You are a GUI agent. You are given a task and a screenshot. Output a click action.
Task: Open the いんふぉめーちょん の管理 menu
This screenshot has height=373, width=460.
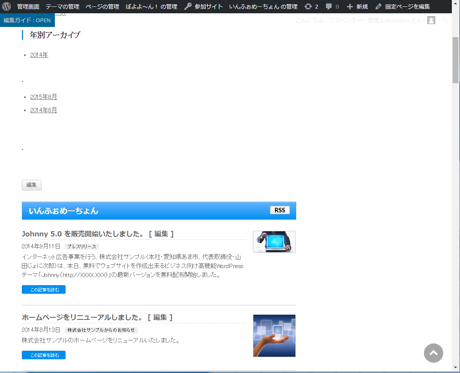click(263, 6)
